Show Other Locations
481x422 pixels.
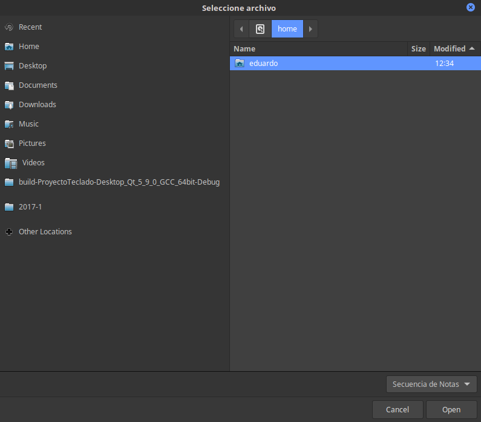click(45, 232)
